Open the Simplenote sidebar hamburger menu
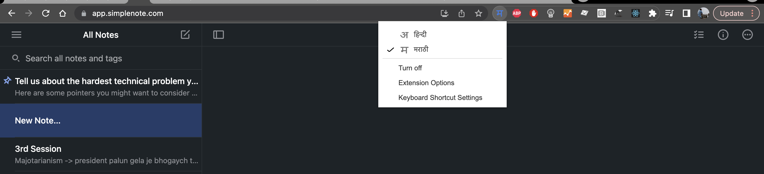 16,35
